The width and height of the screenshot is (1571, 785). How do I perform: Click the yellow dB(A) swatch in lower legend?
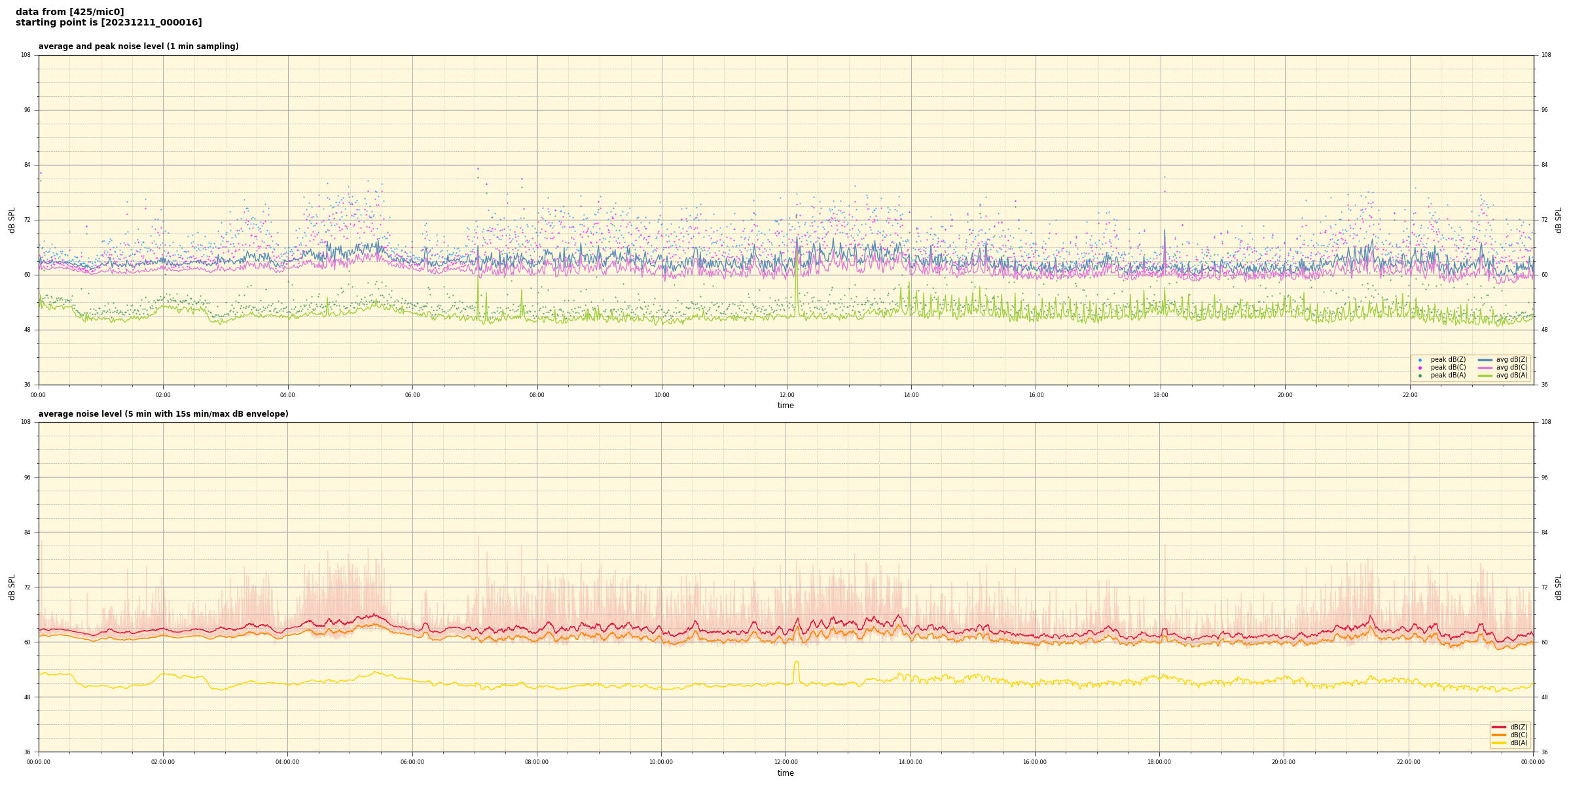1499,742
